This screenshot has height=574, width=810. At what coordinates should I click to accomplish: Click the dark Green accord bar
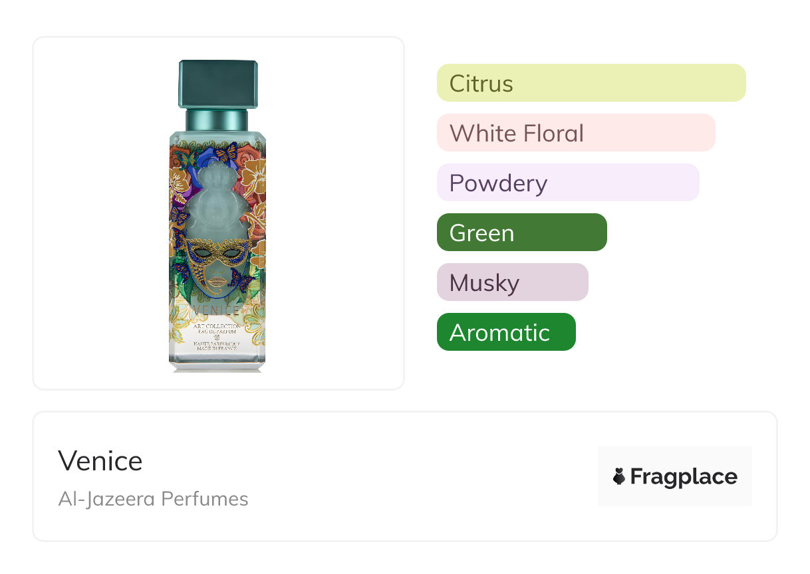pos(521,233)
